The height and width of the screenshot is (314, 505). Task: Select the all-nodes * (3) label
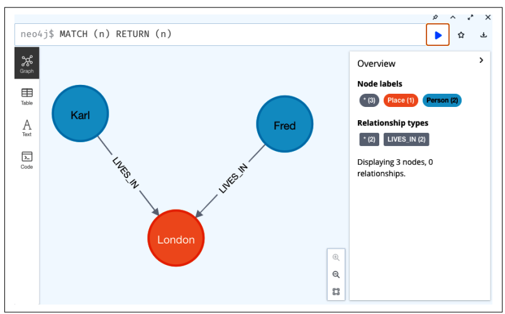click(x=369, y=100)
